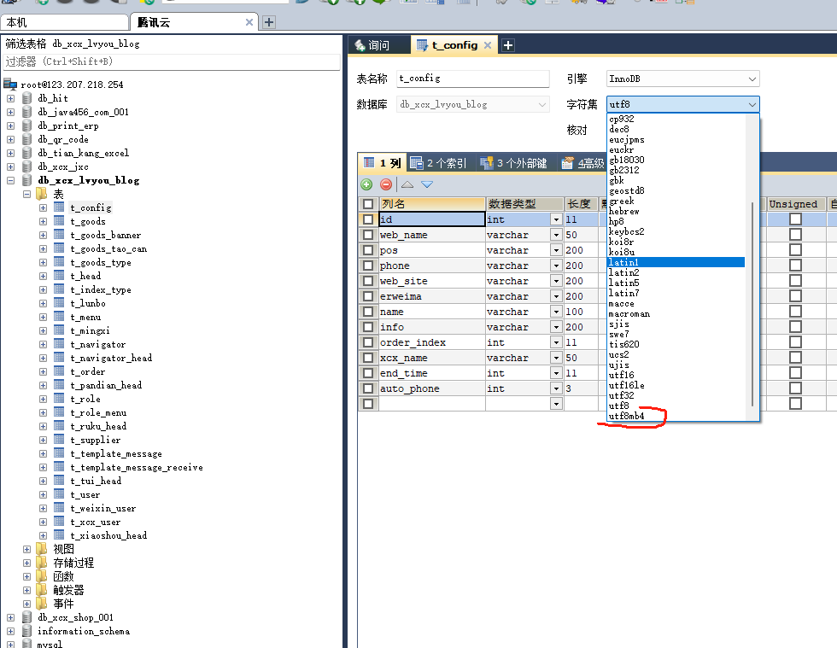The width and height of the screenshot is (837, 648).
Task: Click the 过滤器 filter input field
Action: (x=172, y=62)
